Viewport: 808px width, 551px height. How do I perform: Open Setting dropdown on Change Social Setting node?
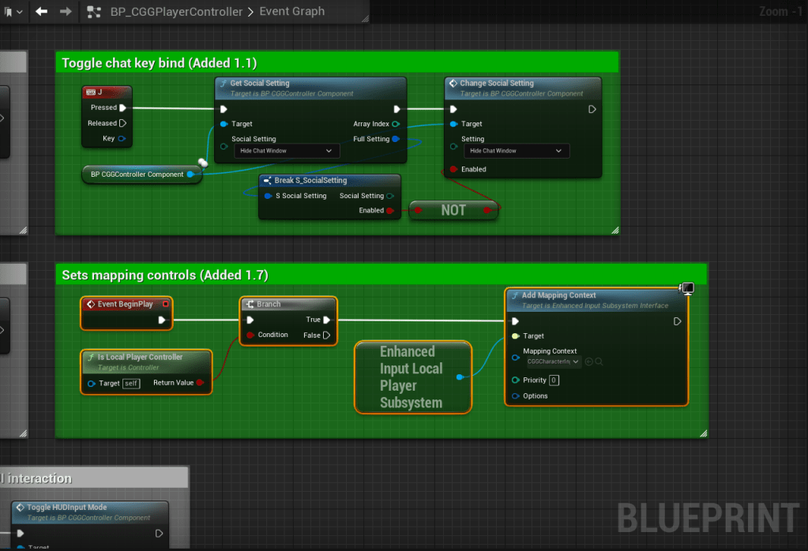515,151
